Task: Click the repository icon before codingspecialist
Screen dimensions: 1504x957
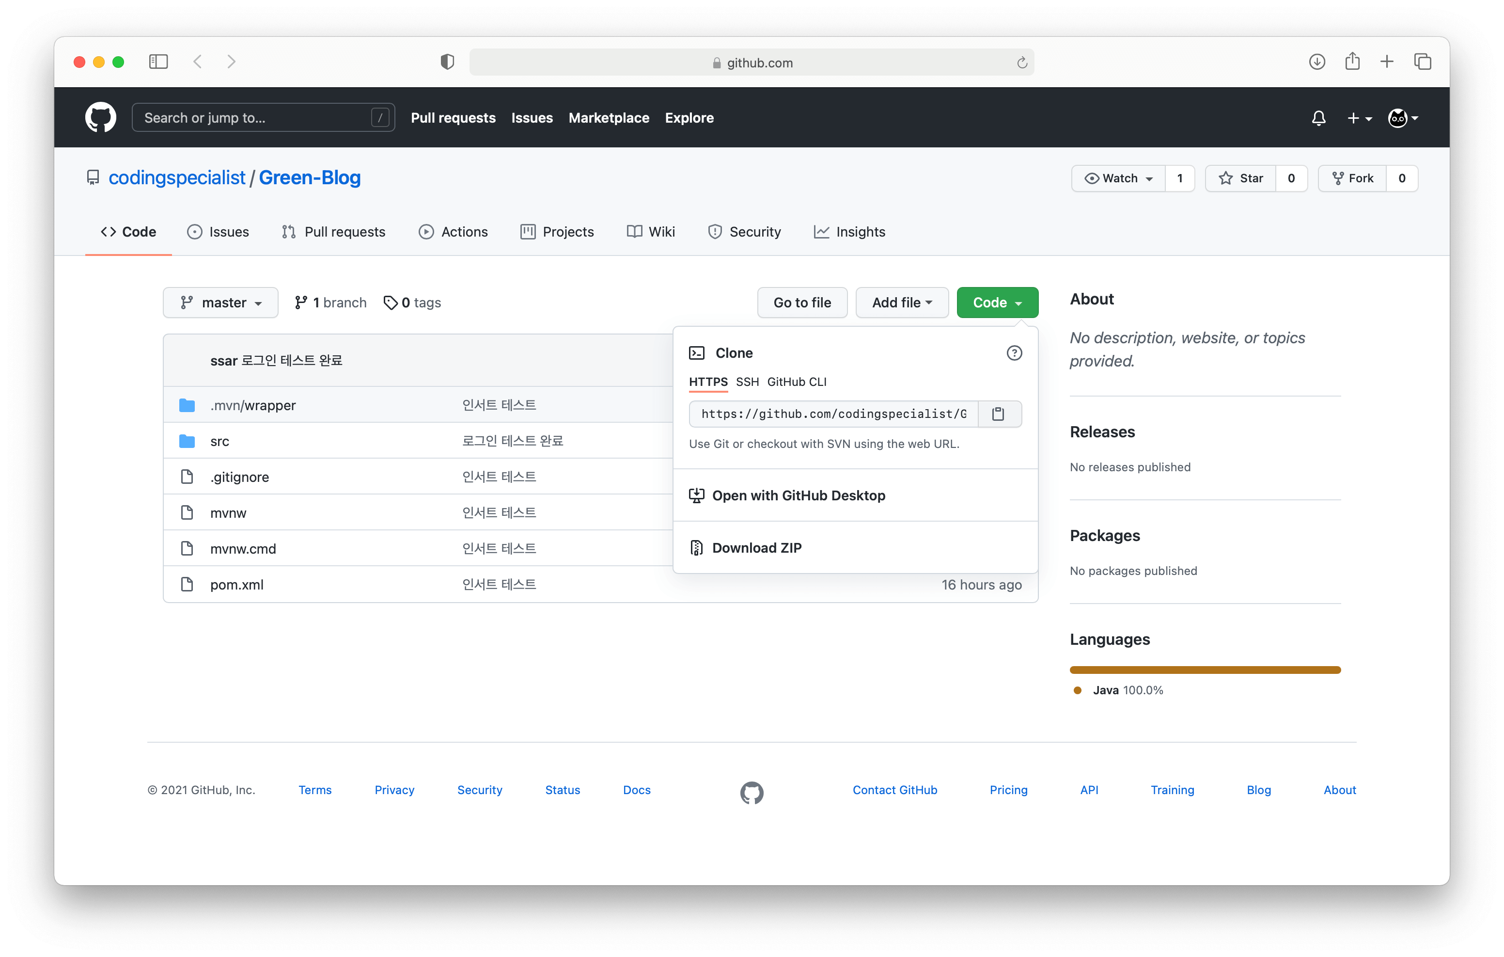Action: 93,177
